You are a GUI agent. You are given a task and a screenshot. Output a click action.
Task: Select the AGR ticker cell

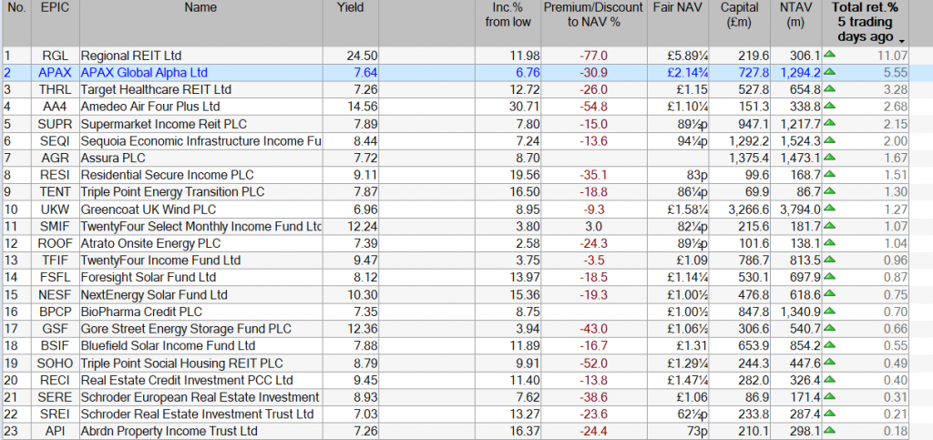54,159
